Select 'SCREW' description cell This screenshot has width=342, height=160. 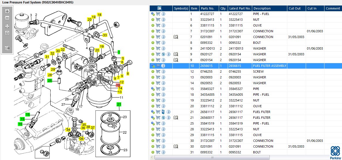269,71
